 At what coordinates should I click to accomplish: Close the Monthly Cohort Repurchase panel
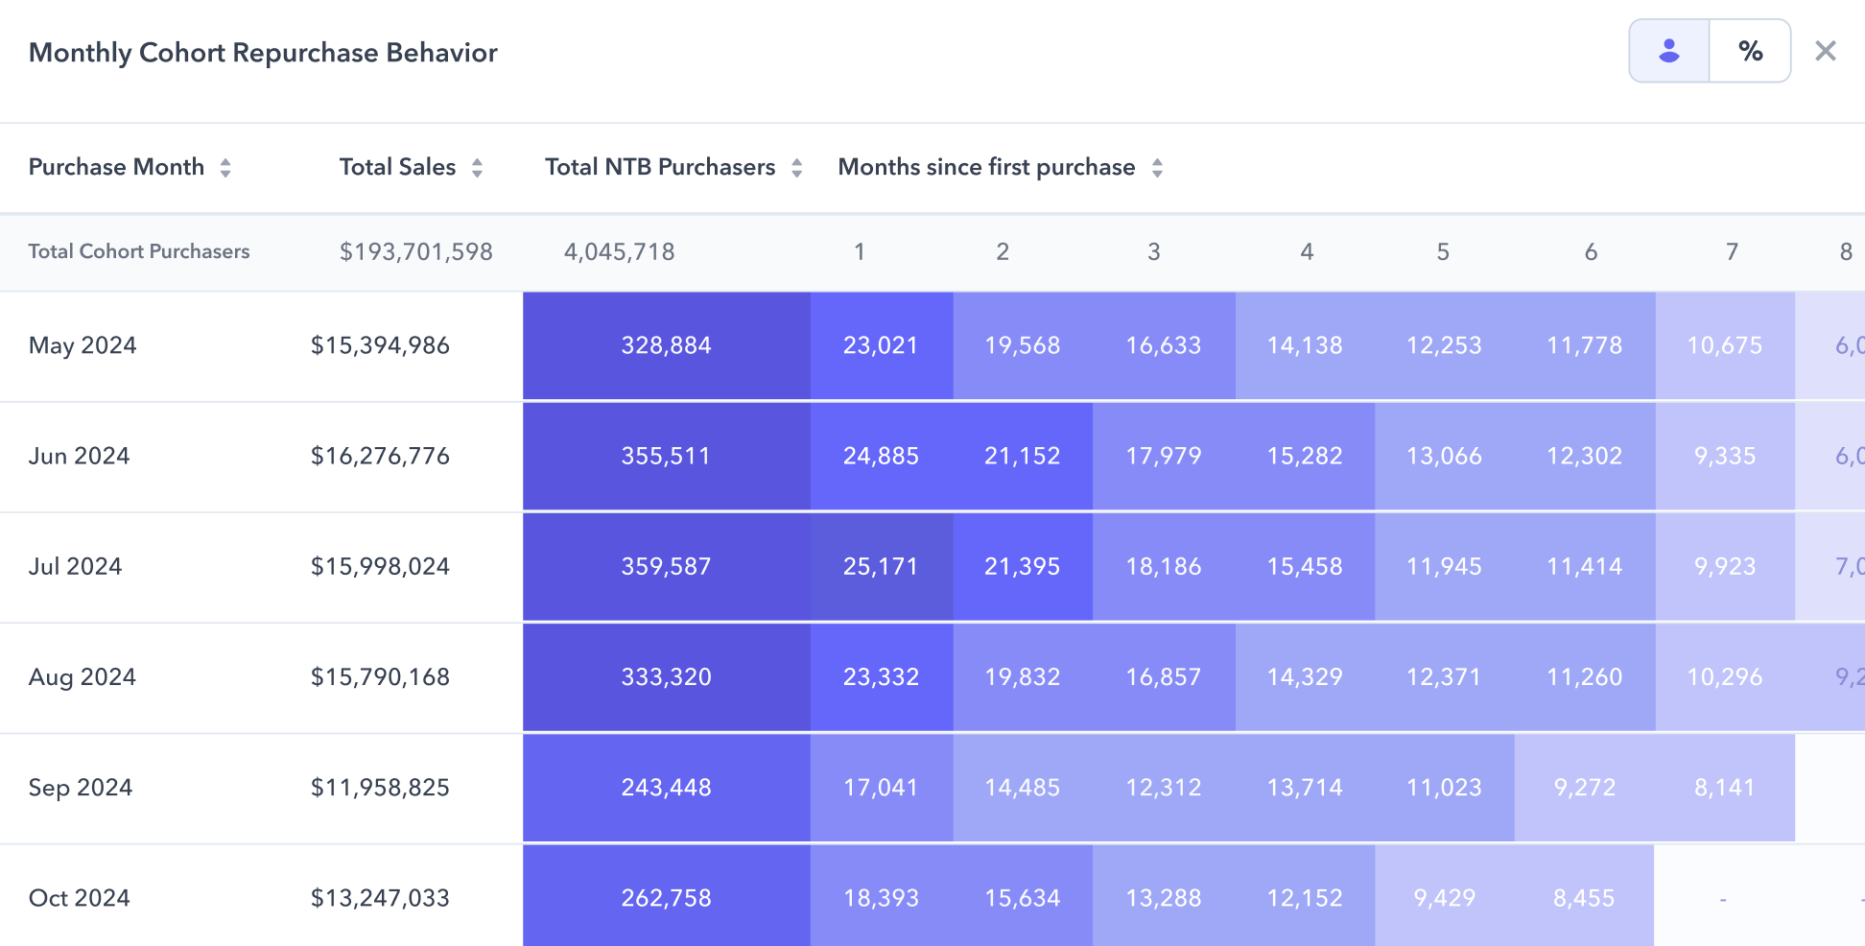(x=1826, y=51)
